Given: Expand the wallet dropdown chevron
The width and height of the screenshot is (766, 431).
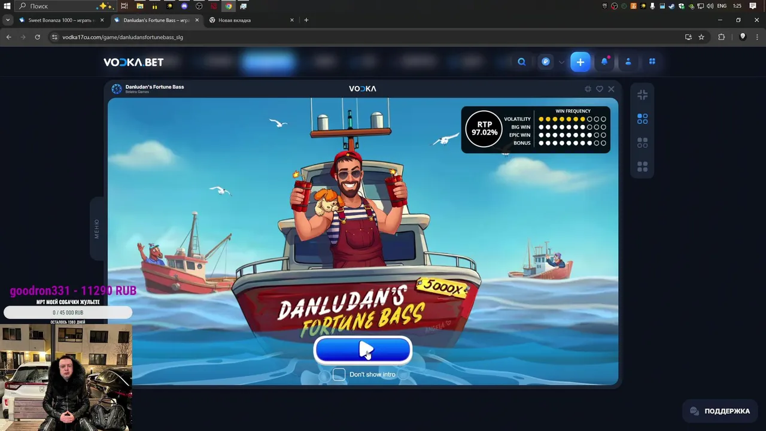Looking at the screenshot, I should pyautogui.click(x=561, y=62).
